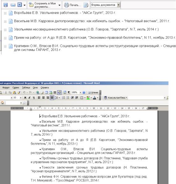This screenshot has width=176, height=184.
Task: Apply the green text highlight color
Action: coord(88,98)
